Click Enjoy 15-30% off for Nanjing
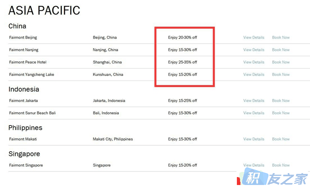The width and height of the screenshot is (310, 187). [x=182, y=50]
